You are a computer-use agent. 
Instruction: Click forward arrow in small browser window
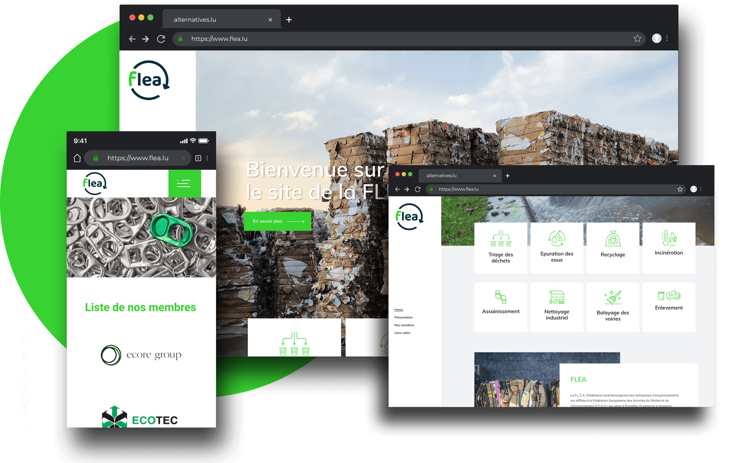[406, 189]
